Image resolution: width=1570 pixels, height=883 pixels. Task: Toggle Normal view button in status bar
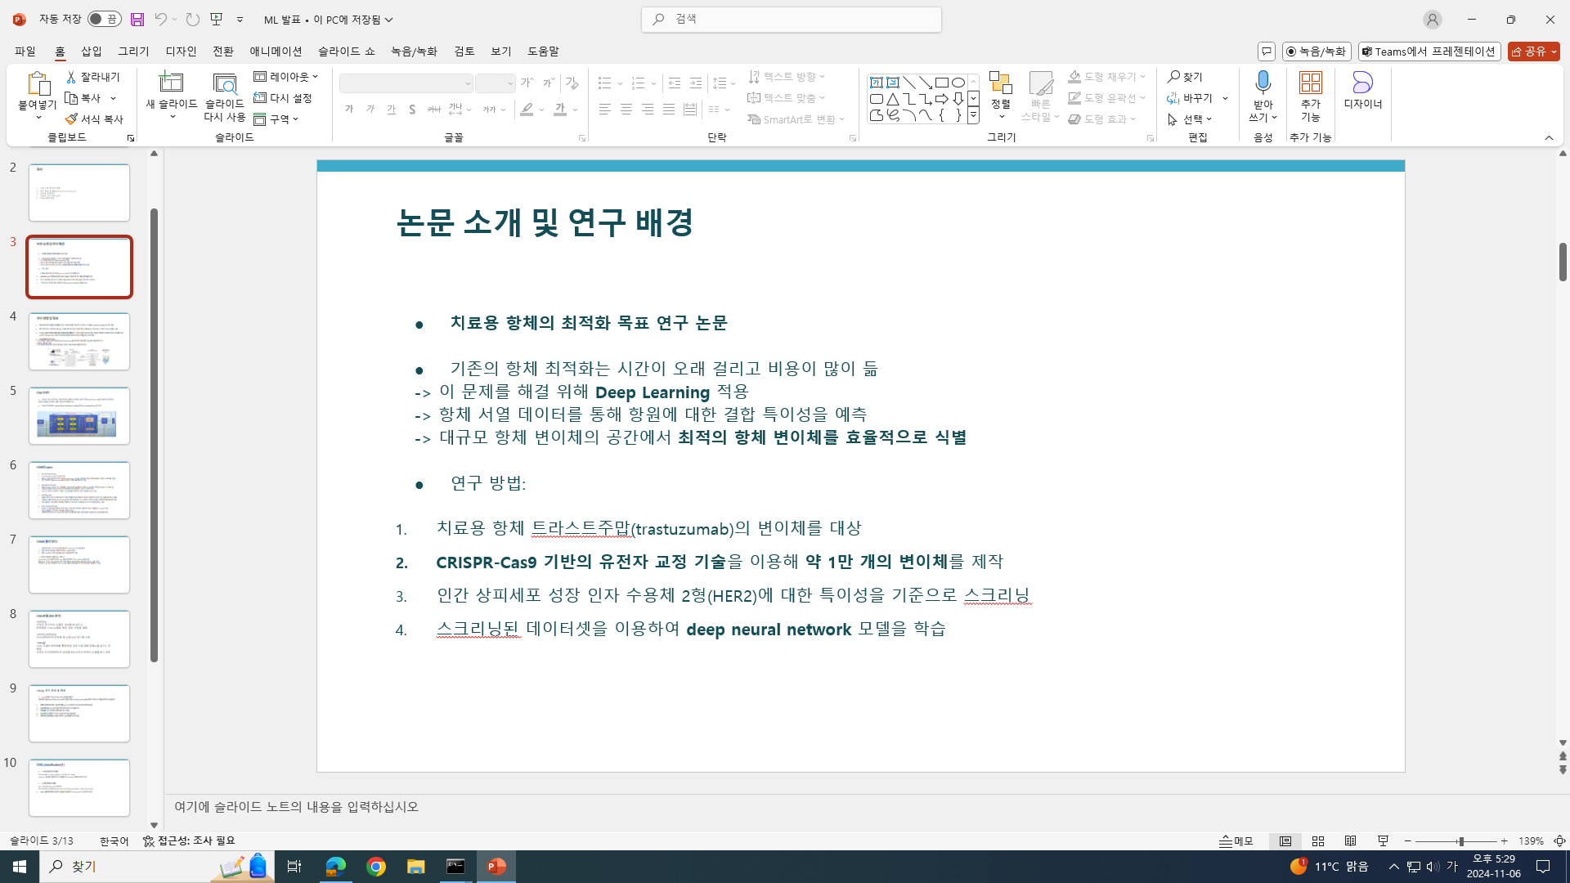(1285, 841)
